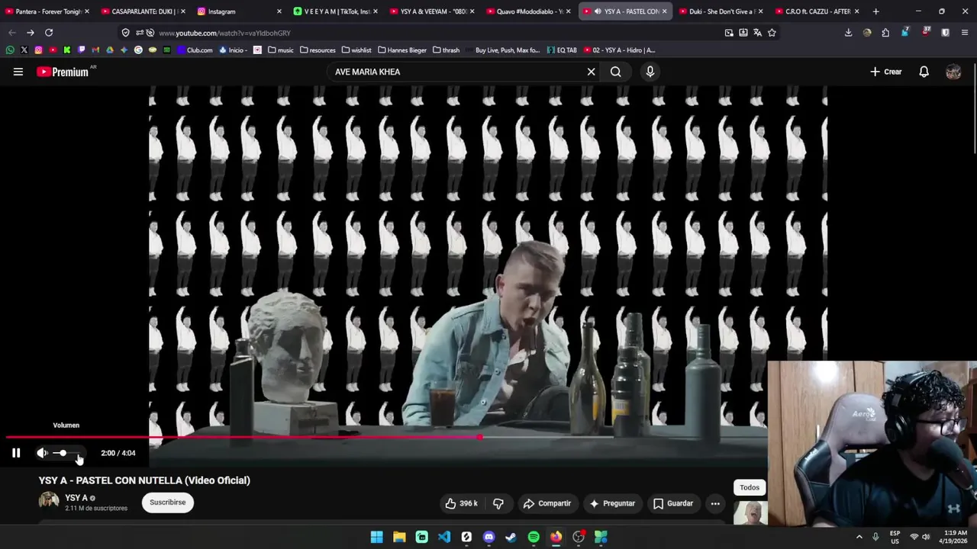The image size is (977, 549).
Task: Open the X bookmark
Action: (24, 50)
